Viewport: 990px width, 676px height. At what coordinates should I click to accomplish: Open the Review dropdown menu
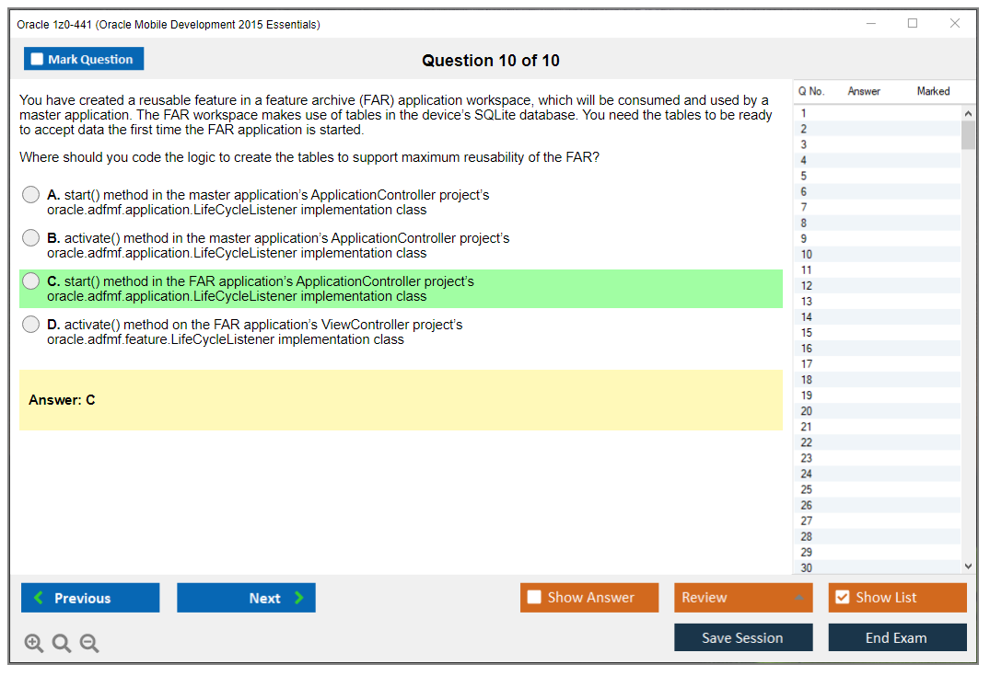click(743, 597)
